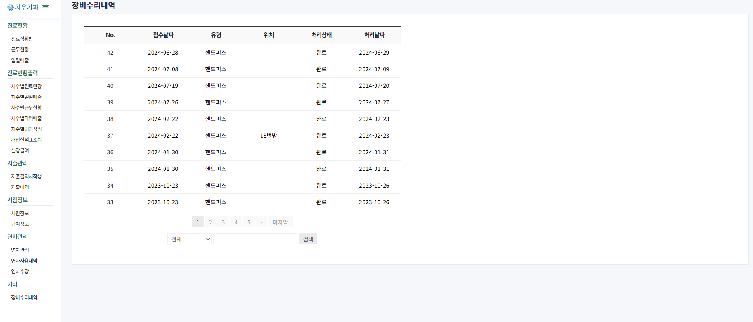Viewport: 753px width, 322px height.
Task: Go to page 2 of results
Action: pos(211,222)
